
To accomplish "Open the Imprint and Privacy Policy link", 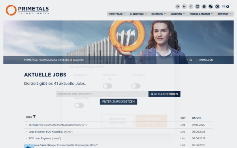I will point(87,67).
